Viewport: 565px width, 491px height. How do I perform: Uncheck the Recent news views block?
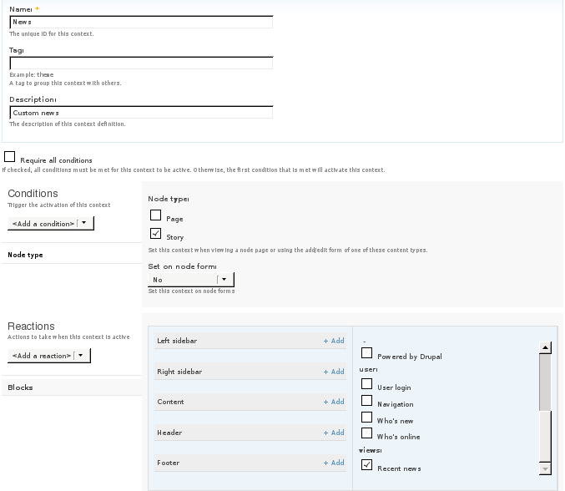366,465
